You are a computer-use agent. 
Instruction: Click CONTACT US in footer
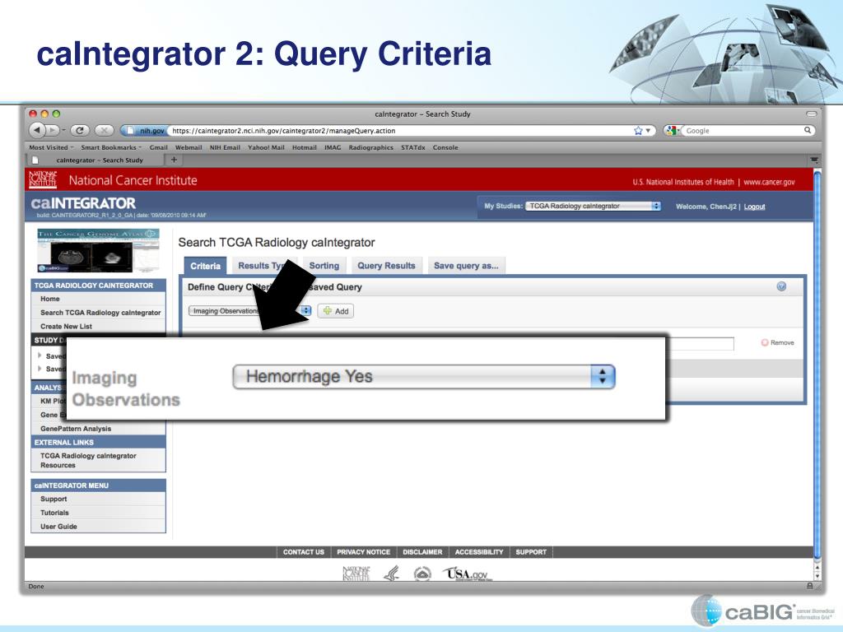click(304, 552)
